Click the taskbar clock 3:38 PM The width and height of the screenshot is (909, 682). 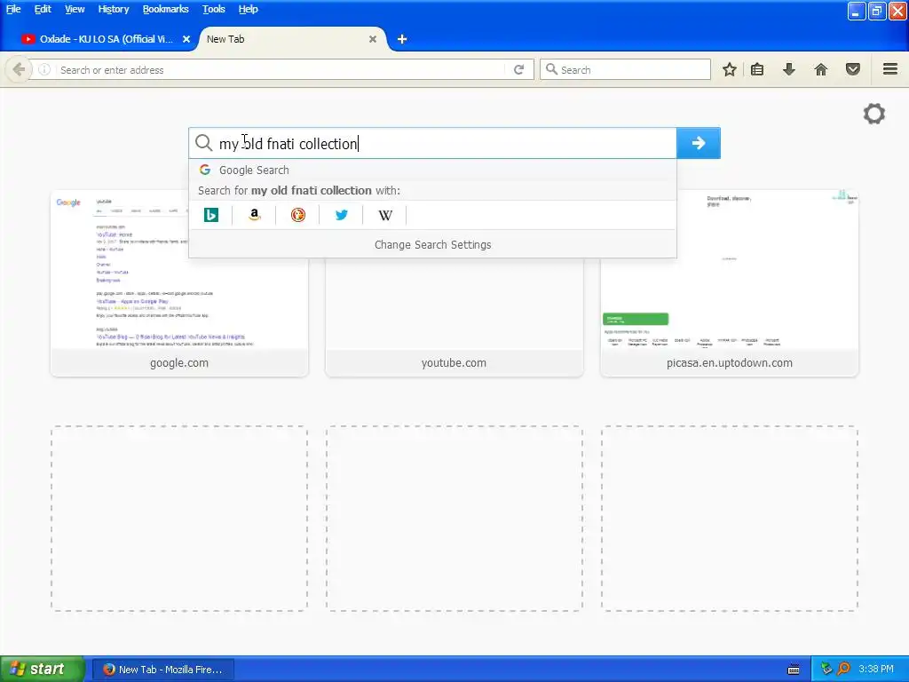pyautogui.click(x=876, y=670)
